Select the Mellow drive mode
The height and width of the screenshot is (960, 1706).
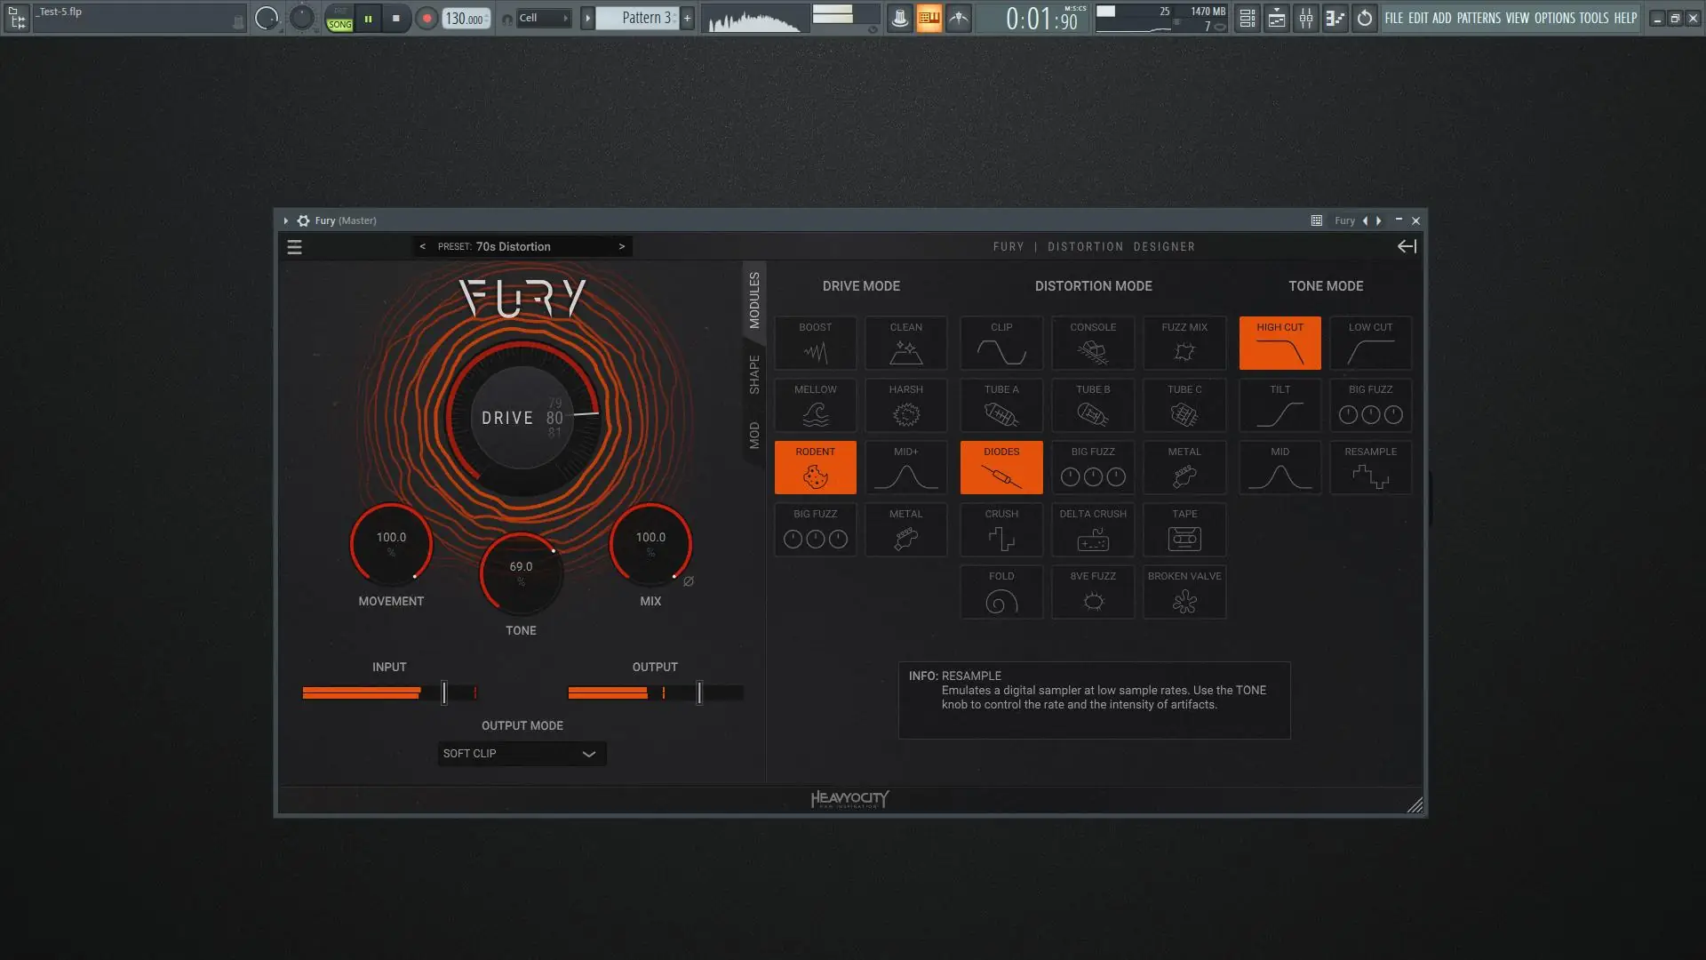(815, 405)
